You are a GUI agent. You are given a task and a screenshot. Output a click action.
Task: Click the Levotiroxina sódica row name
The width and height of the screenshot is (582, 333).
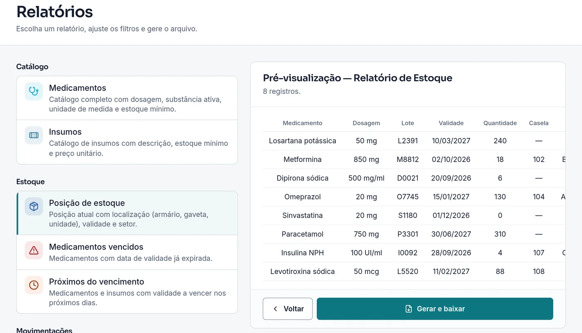pyautogui.click(x=303, y=272)
